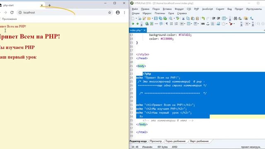Screen dimensions: 265x149
Task: Copy selection with the copy icon
Action: pyautogui.click(x=188, y=18)
